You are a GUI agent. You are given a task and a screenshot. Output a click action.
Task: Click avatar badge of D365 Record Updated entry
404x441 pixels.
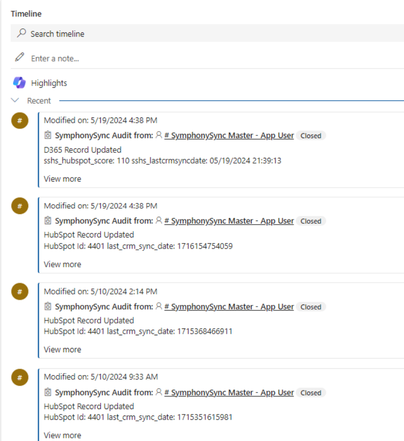[20, 121]
